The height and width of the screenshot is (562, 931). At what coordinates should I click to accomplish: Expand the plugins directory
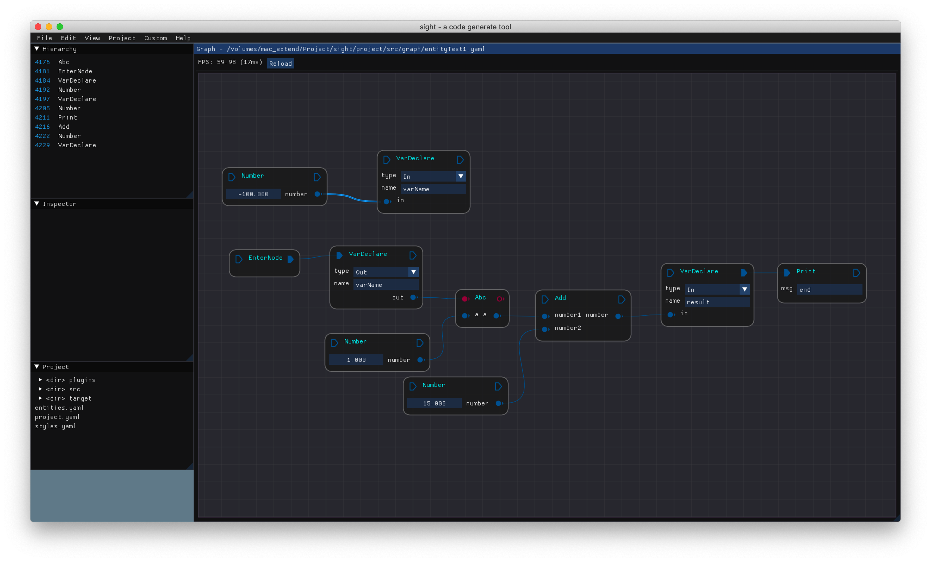[x=41, y=380]
